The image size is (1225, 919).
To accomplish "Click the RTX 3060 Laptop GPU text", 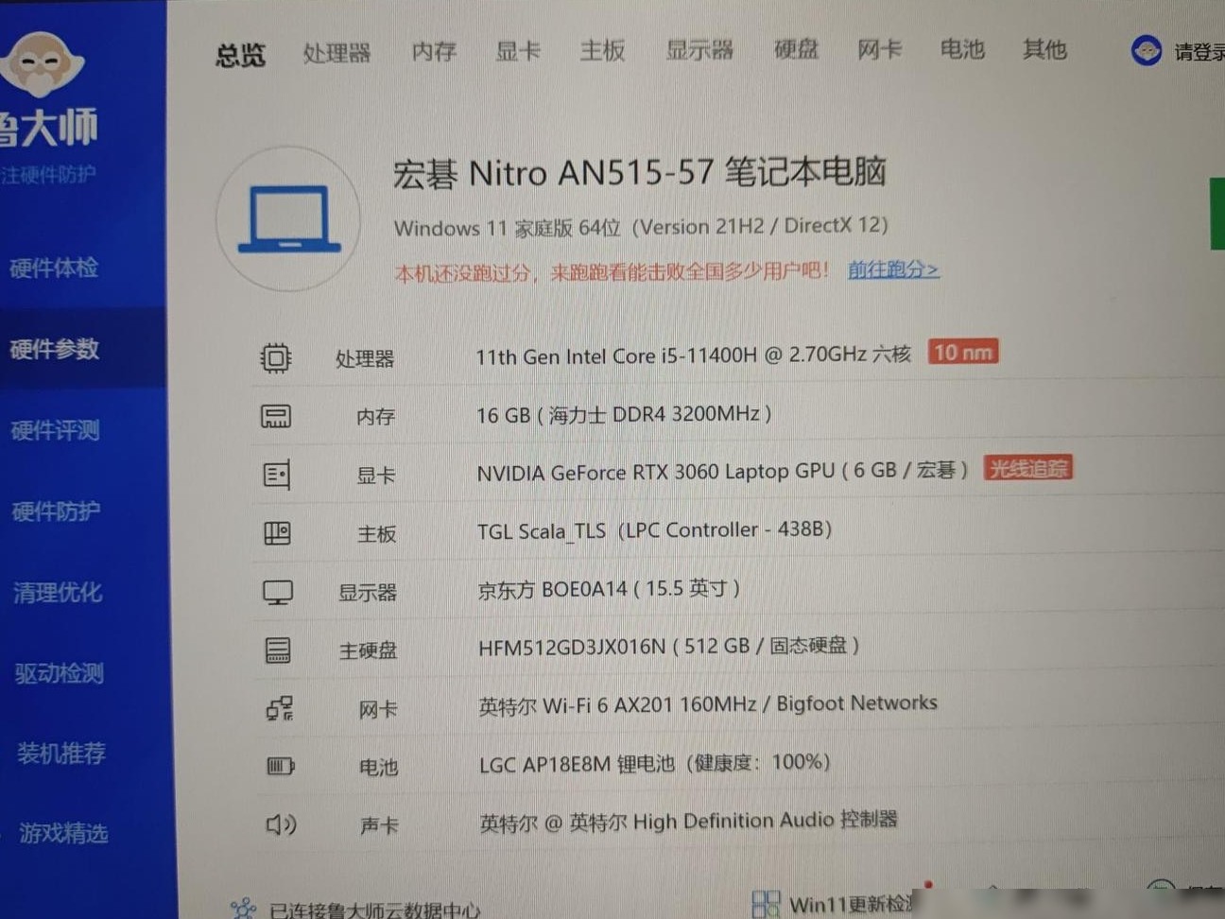I will [x=722, y=471].
